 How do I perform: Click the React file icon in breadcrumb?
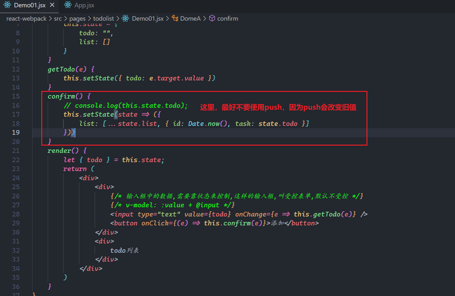pyautogui.click(x=126, y=18)
